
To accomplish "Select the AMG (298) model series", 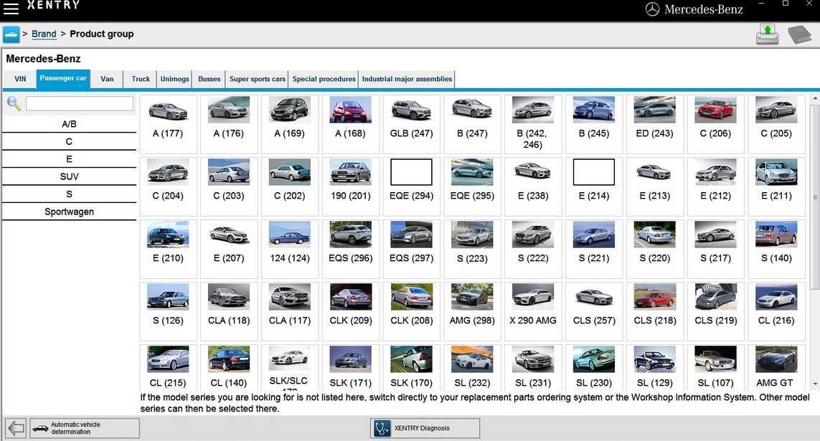I will (472, 311).
